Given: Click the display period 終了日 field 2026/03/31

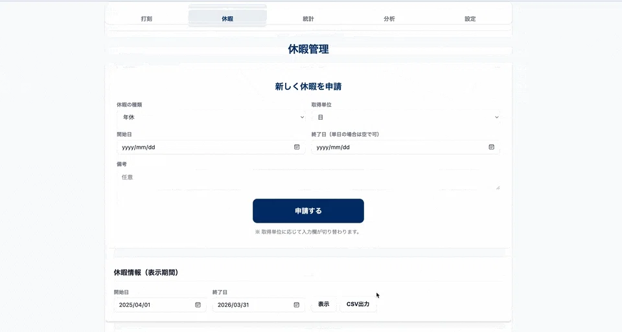Looking at the screenshot, I should pyautogui.click(x=259, y=305).
